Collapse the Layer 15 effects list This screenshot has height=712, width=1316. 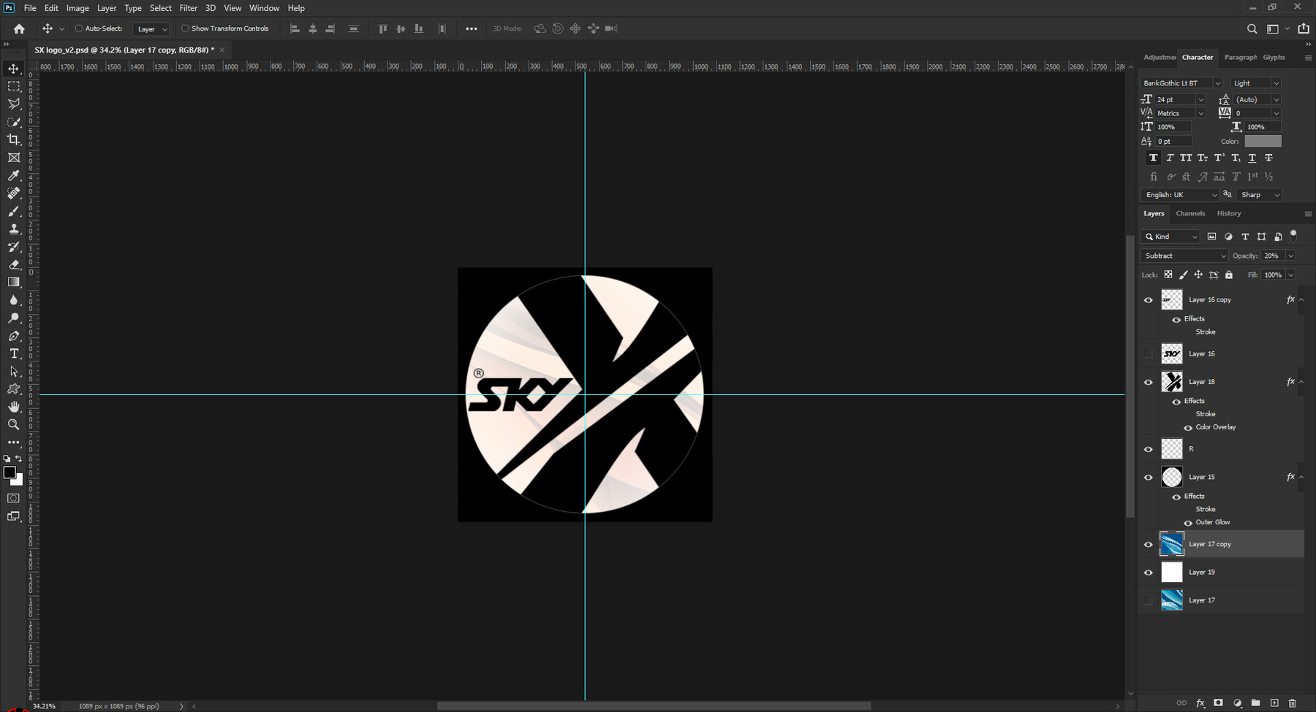(1301, 476)
